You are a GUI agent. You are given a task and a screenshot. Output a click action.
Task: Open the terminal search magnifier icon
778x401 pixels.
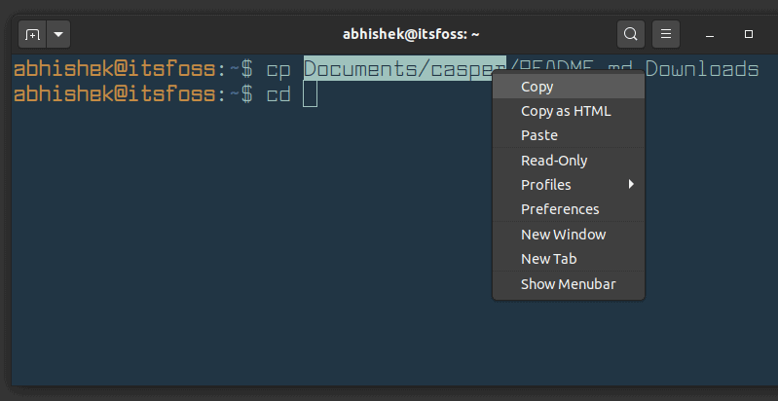pyautogui.click(x=631, y=34)
